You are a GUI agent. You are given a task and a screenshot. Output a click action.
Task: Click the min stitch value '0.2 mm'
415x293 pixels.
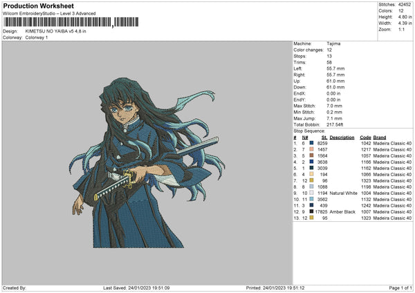pos(334,113)
